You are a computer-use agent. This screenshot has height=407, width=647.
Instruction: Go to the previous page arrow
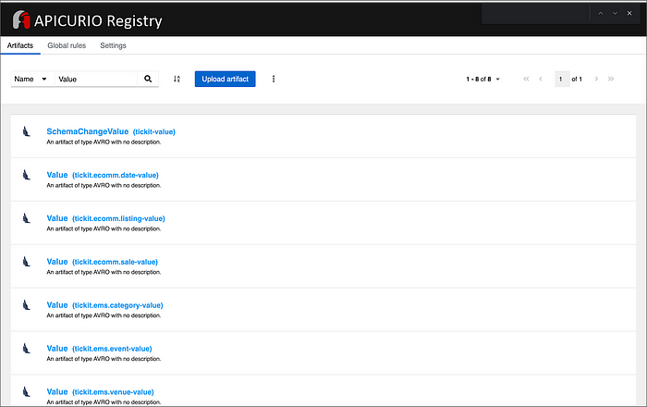coord(541,79)
